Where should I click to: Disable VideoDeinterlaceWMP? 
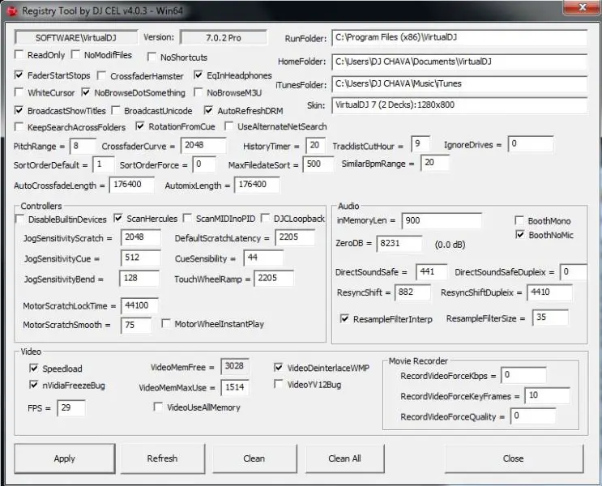(x=279, y=367)
